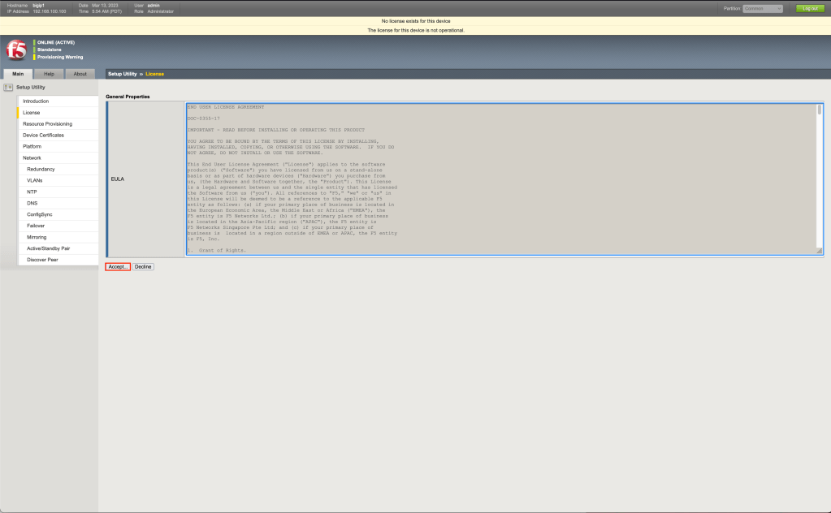Select the ConfigSync sidebar item

click(x=40, y=214)
